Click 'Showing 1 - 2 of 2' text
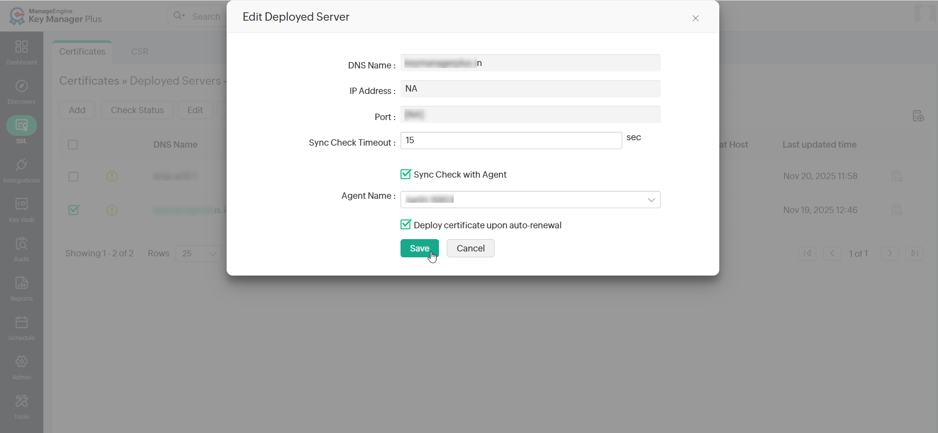Image resolution: width=938 pixels, height=433 pixels. click(x=100, y=253)
